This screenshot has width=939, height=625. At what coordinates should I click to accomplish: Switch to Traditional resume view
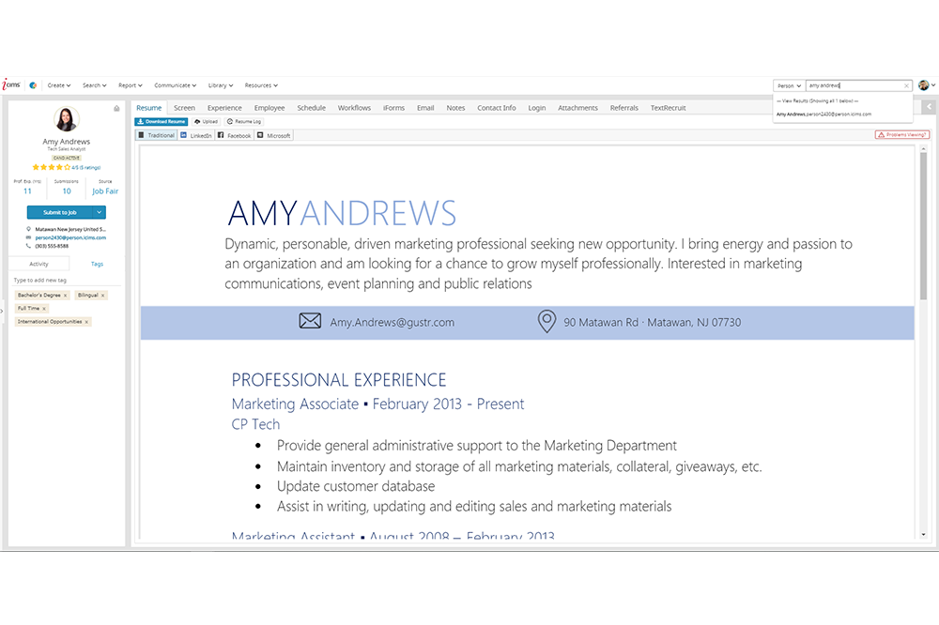[x=157, y=136]
